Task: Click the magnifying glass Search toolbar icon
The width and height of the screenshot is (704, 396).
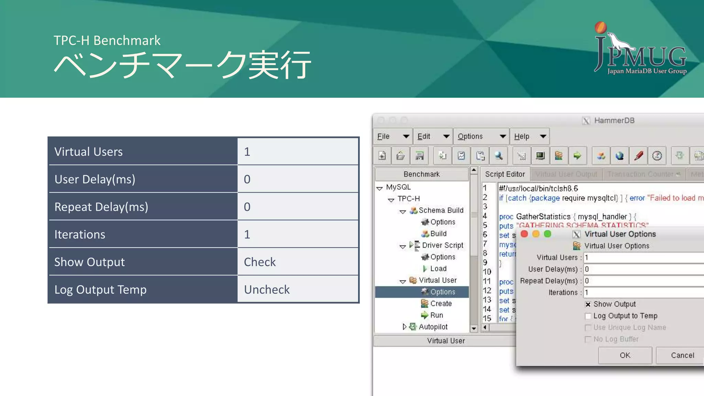Action: tap(499, 156)
